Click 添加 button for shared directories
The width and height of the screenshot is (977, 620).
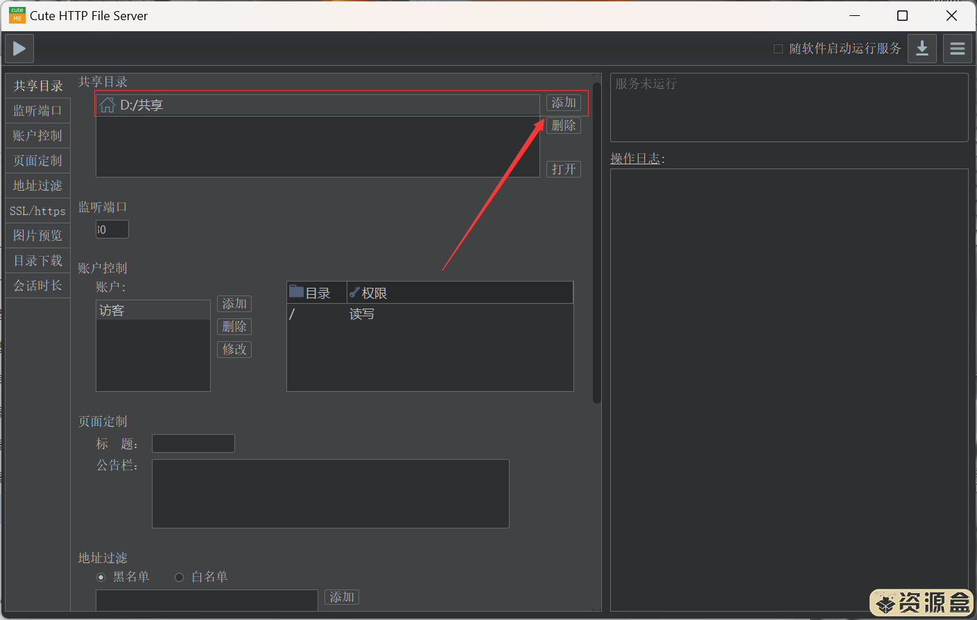point(564,103)
